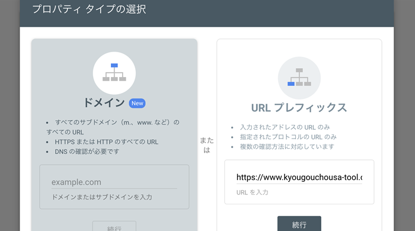Select the URL プレフィックス heading
Screen dimensions: 415x231
pos(299,108)
